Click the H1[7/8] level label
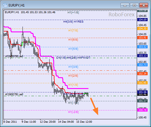This screenshot has height=127, width=151. tap(73, 31)
